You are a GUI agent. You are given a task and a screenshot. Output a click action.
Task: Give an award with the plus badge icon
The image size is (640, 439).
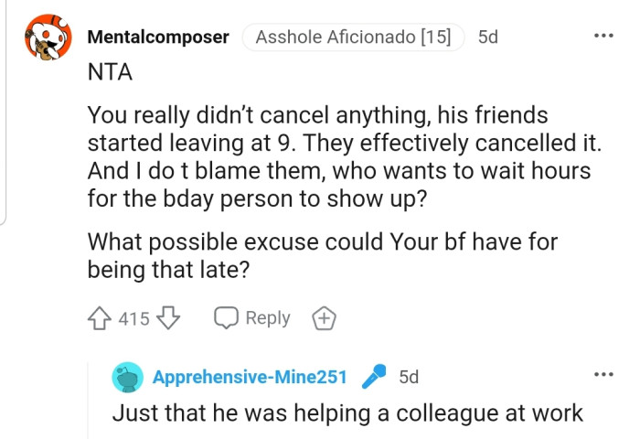coord(325,318)
